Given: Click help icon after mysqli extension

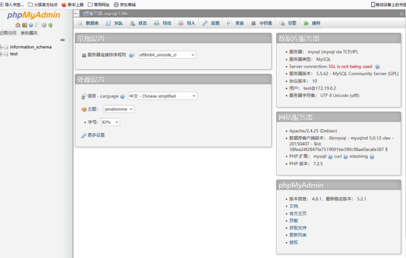Looking at the screenshot, I should [330, 157].
